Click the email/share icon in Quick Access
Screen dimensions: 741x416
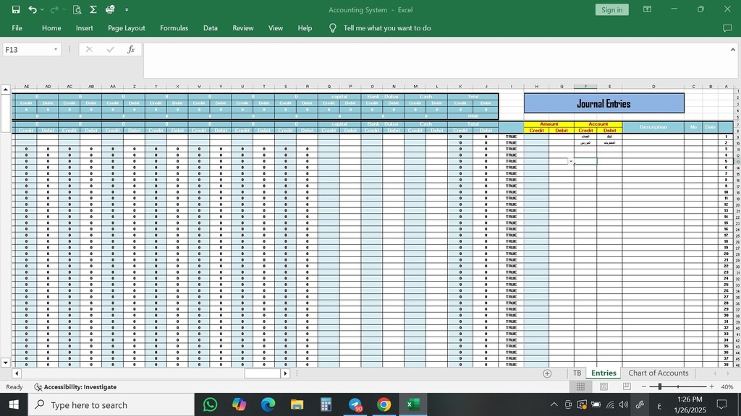click(110, 9)
